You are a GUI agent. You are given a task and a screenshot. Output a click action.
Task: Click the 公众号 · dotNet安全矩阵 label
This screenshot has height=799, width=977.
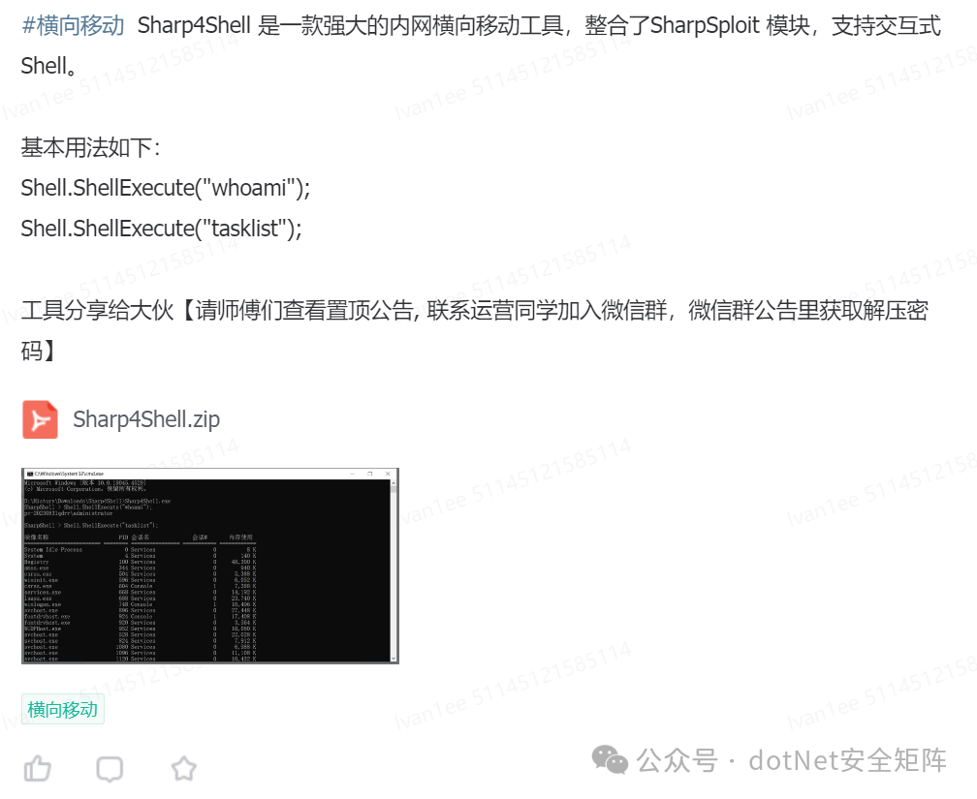tap(791, 760)
